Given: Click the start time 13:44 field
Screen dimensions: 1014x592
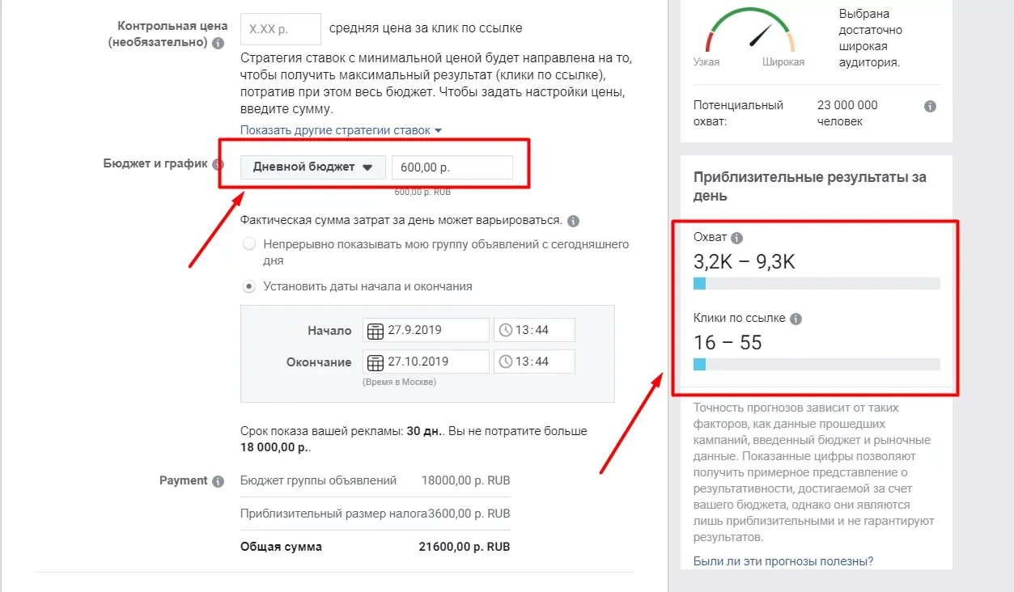Looking at the screenshot, I should [534, 330].
